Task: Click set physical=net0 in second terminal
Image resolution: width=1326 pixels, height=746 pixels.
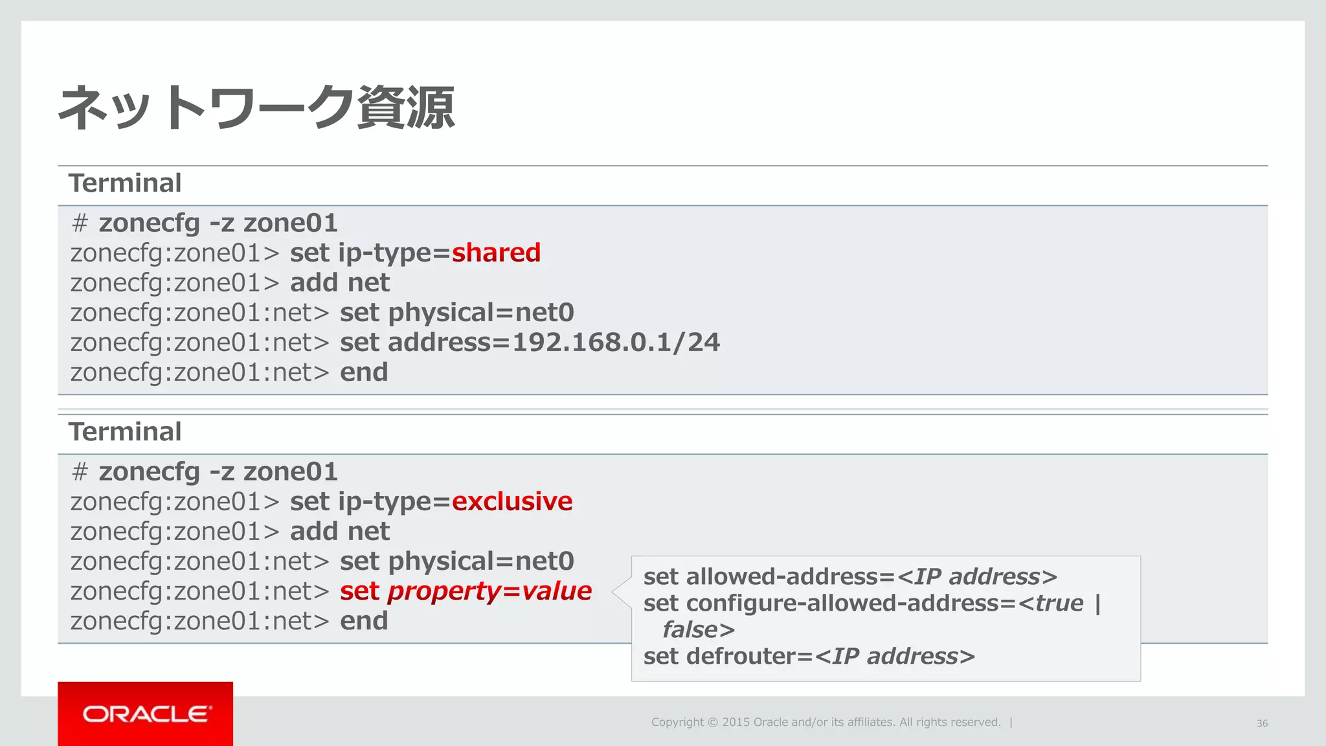Action: 457,561
